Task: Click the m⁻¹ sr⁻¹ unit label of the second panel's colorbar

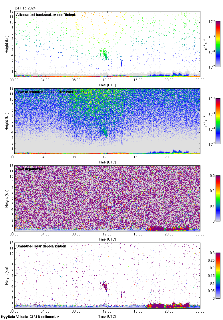Action: point(206,121)
